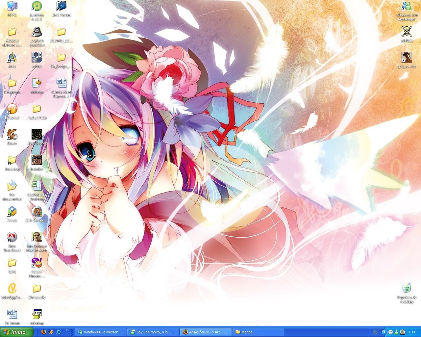Screen dimensions: 421x337
Task: Select the vehivc IMG Tool icon
Action: point(37,61)
